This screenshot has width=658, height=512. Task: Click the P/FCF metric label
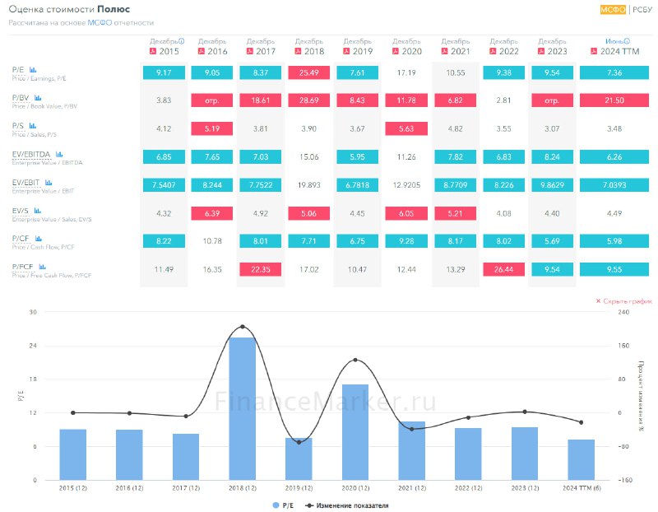pos(23,267)
